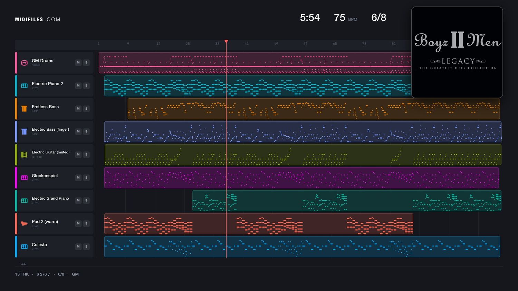The width and height of the screenshot is (518, 291).
Task: Mute the Celesta track
Action: 78,247
